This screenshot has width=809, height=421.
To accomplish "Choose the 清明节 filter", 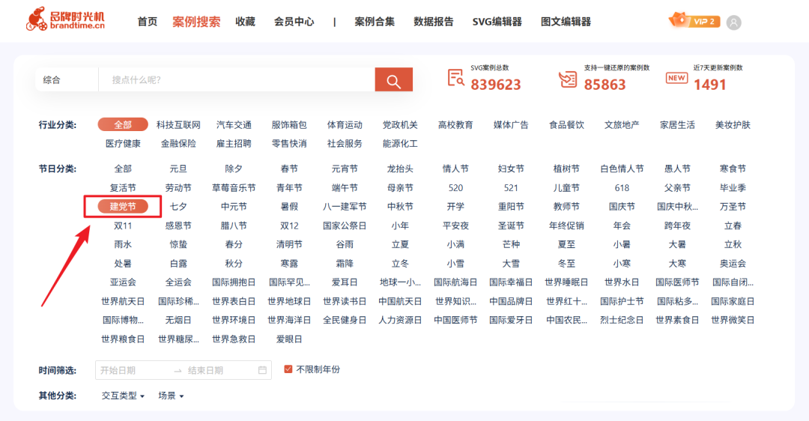I will point(289,244).
